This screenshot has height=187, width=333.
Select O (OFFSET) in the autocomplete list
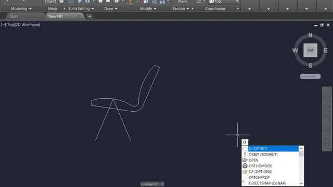(273, 149)
